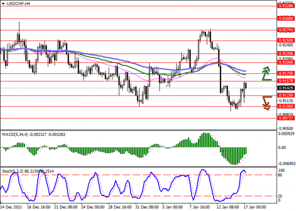Screen dimensions: 296x211
Task: Select the 0.92405 axis price value
Action: 286,45
